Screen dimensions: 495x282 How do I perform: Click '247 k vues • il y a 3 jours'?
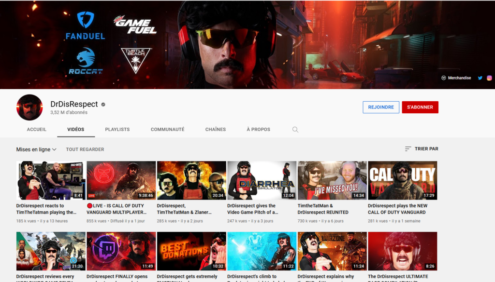pos(250,221)
